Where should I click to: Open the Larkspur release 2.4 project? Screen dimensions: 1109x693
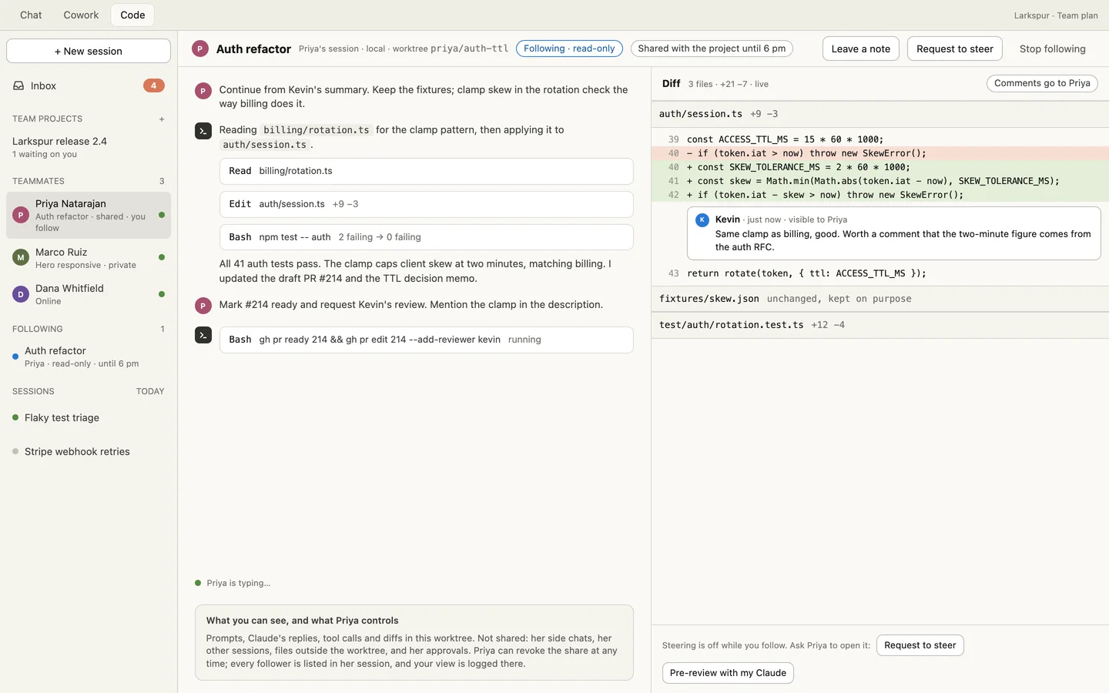[89, 147]
